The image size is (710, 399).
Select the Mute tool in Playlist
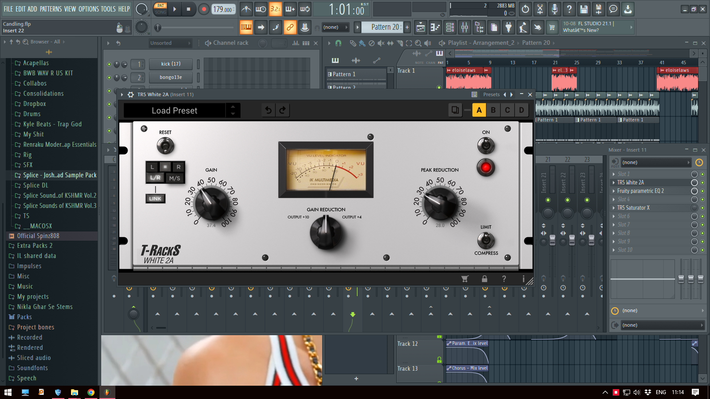(381, 43)
